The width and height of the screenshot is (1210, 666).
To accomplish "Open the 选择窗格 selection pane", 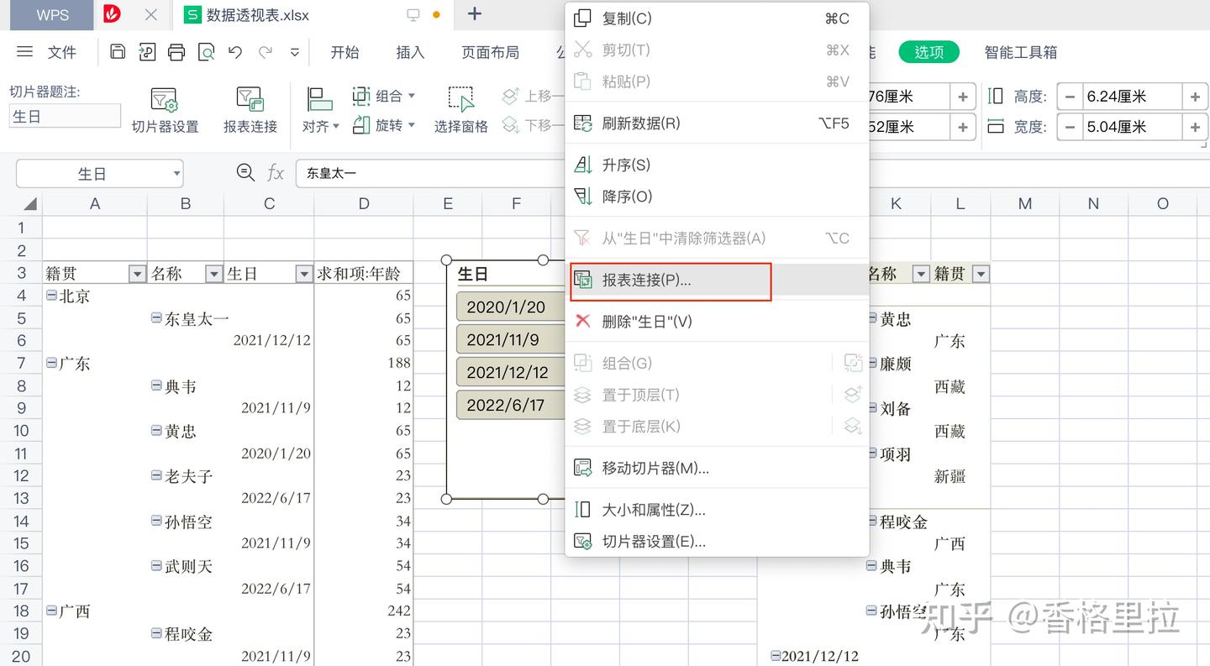I will click(x=460, y=110).
